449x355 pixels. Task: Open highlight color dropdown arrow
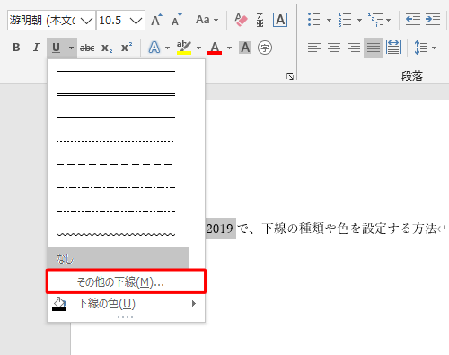[x=199, y=48]
